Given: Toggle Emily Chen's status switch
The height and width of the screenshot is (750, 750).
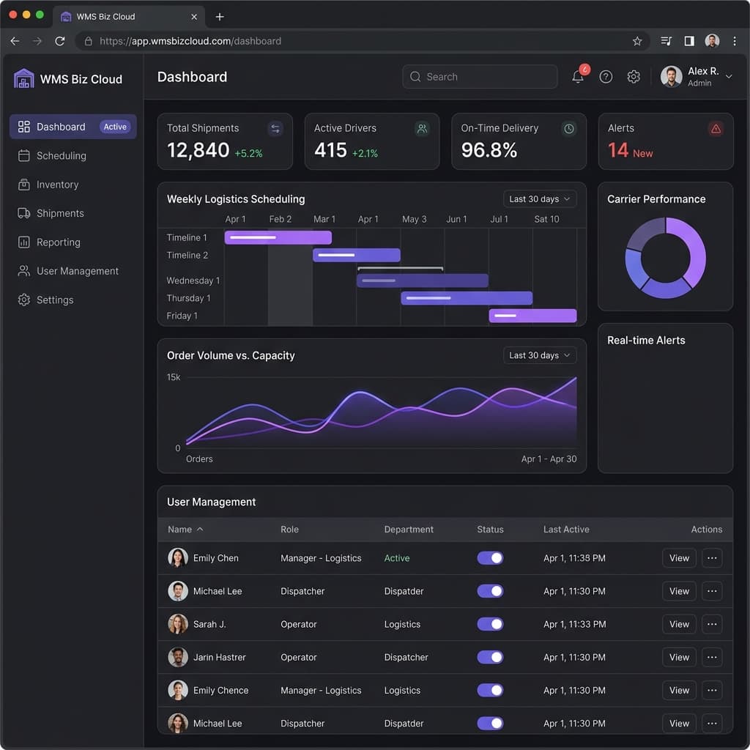Looking at the screenshot, I should (490, 558).
